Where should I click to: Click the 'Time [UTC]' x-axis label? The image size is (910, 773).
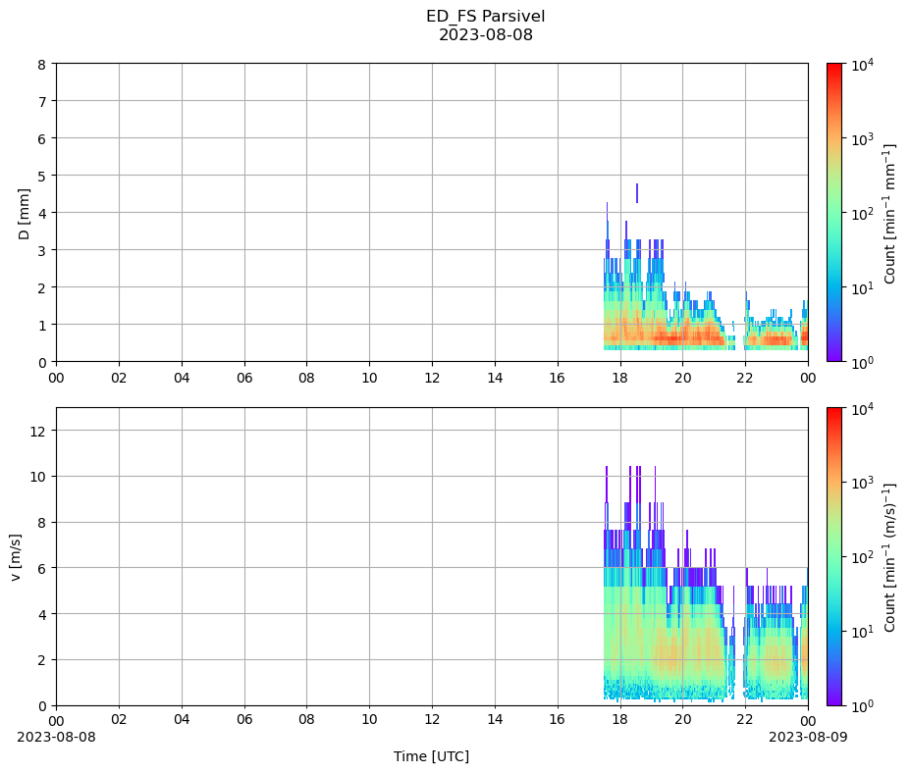point(431,756)
